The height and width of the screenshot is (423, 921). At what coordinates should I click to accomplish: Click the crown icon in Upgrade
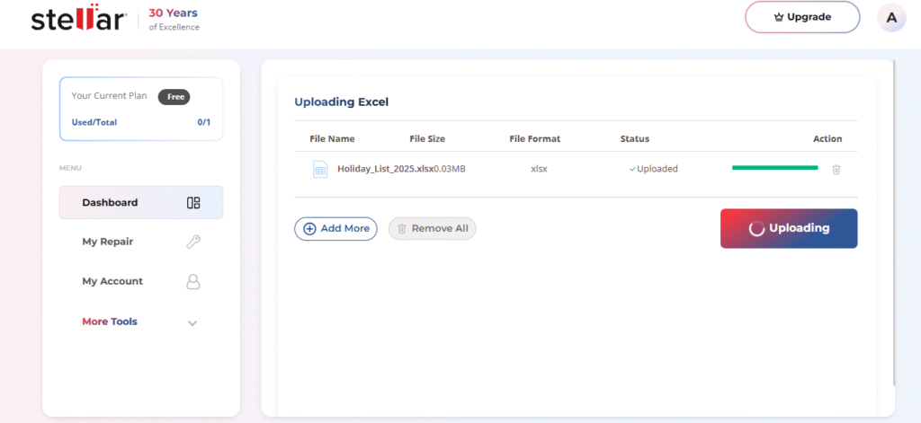779,18
